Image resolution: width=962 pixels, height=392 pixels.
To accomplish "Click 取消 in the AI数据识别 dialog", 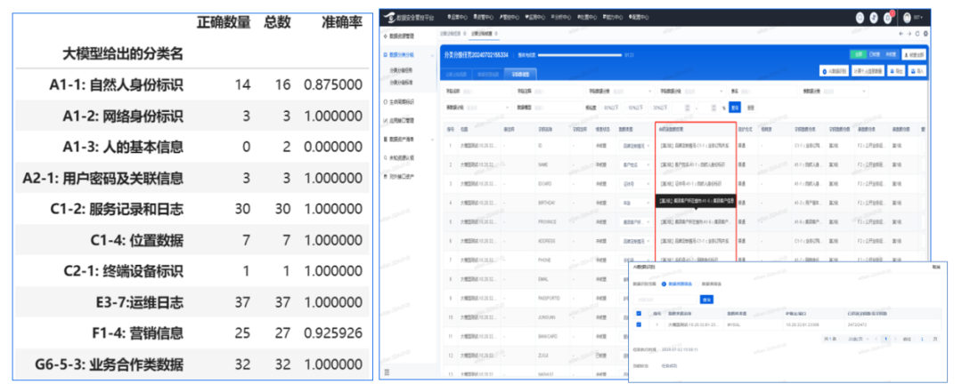I will (x=936, y=267).
